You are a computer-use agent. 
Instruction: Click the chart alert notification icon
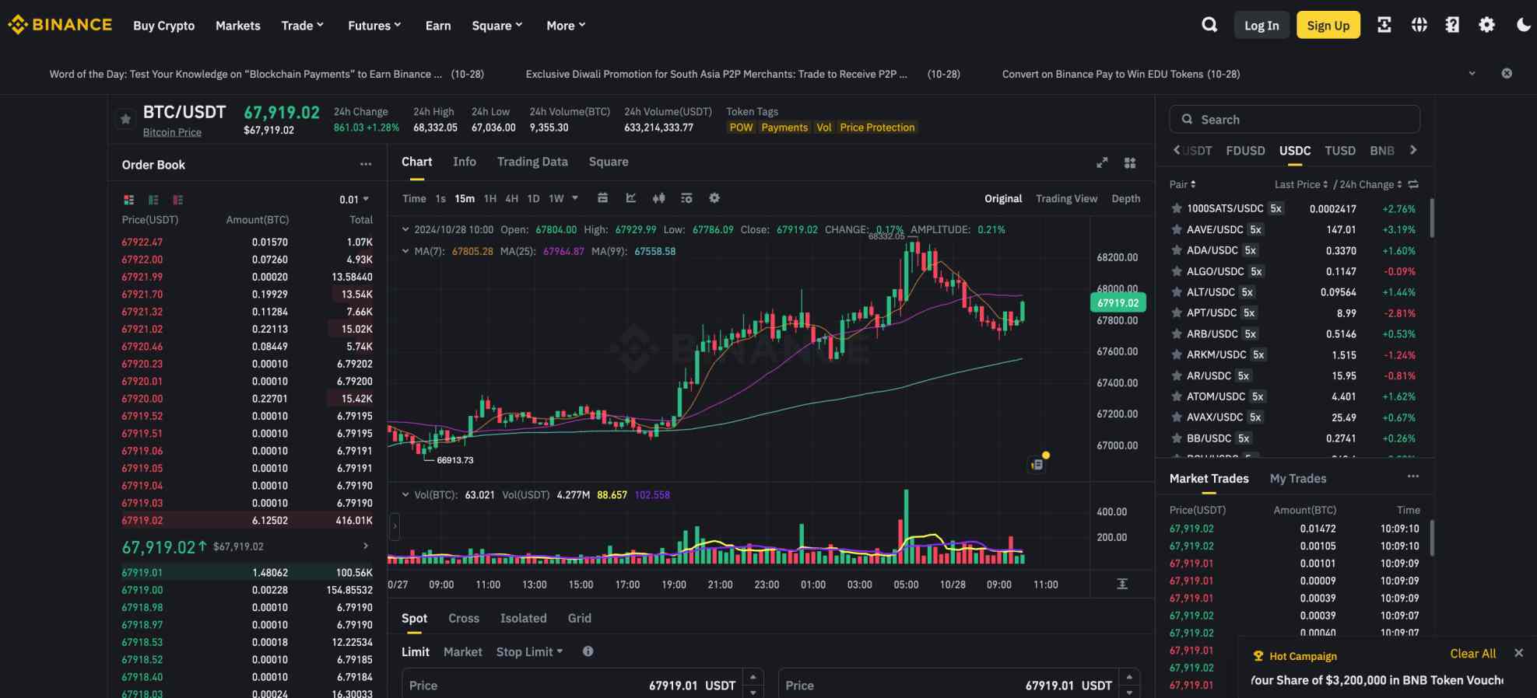point(1037,464)
